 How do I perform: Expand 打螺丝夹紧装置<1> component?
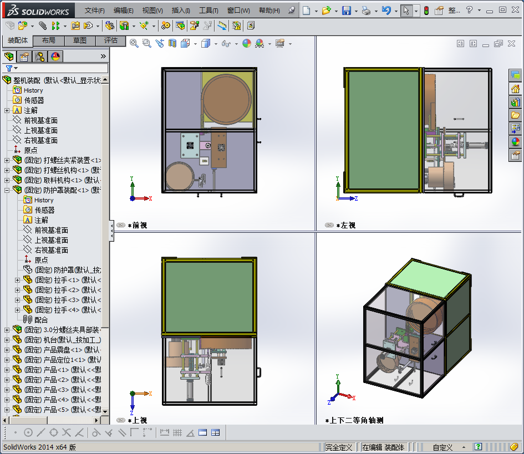7,160
